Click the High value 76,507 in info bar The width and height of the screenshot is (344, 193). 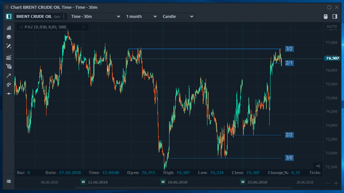coord(183,173)
